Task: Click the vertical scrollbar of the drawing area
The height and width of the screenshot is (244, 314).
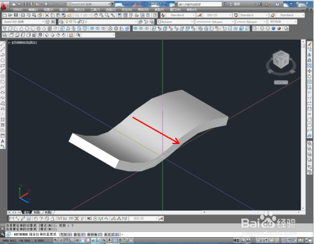Action: (303, 125)
